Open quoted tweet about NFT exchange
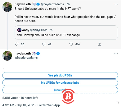 [66, 32]
